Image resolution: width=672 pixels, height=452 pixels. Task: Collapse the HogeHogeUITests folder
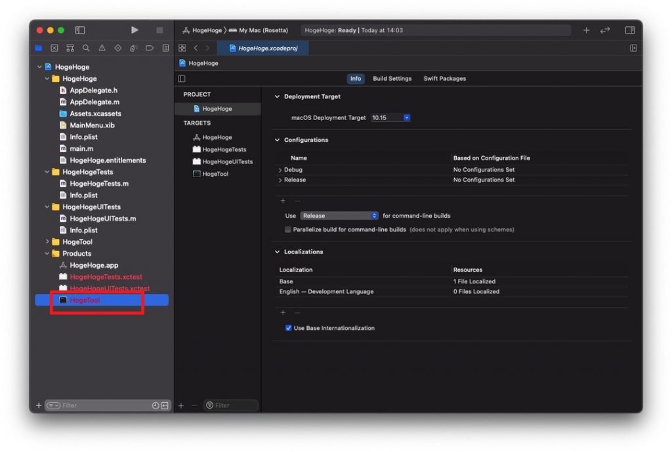coord(47,207)
